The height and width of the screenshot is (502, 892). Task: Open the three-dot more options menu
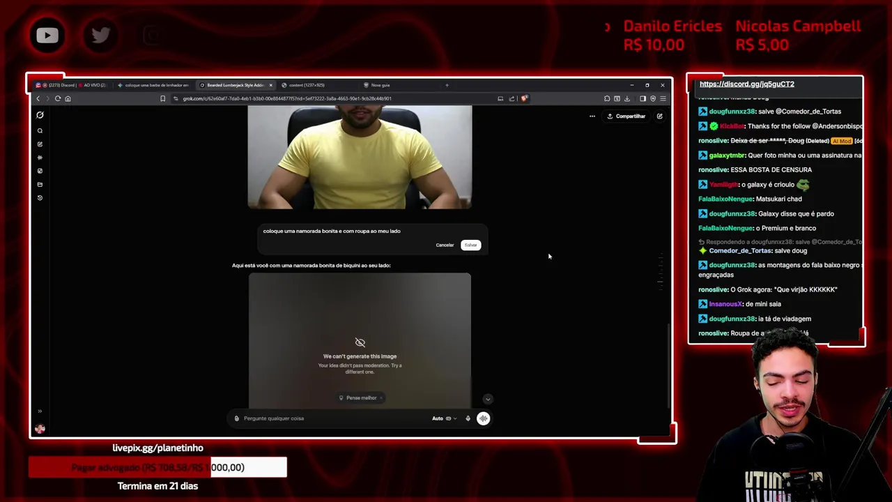592,116
